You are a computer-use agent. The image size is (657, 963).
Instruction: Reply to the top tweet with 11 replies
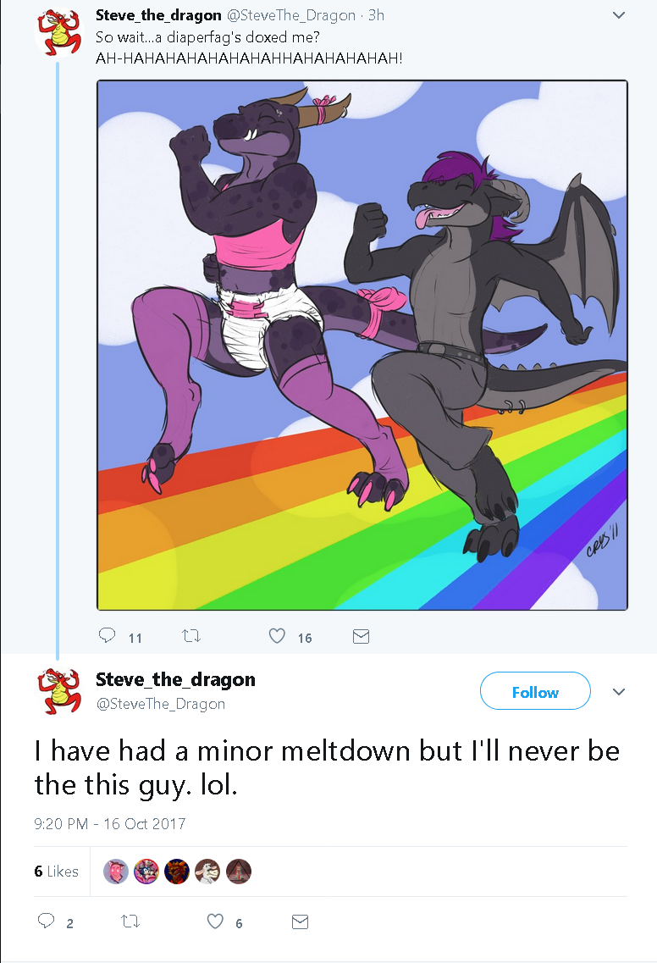tap(108, 636)
